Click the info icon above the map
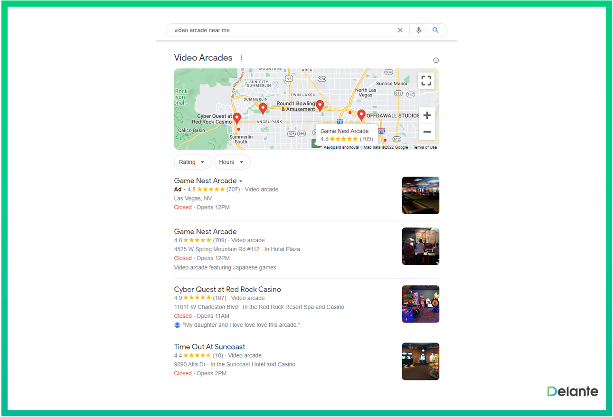 (x=436, y=60)
